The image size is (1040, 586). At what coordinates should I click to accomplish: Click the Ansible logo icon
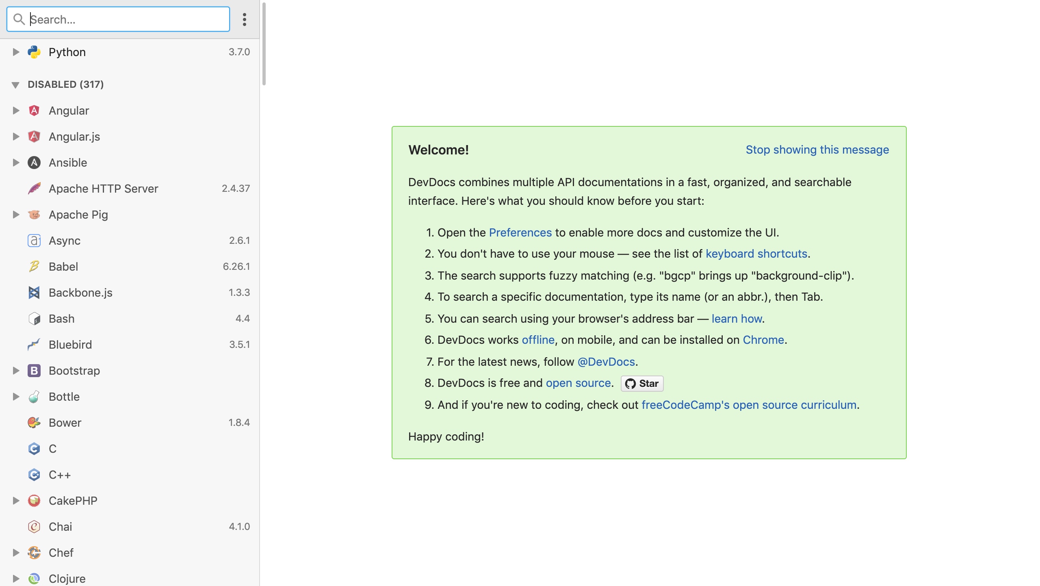point(34,163)
